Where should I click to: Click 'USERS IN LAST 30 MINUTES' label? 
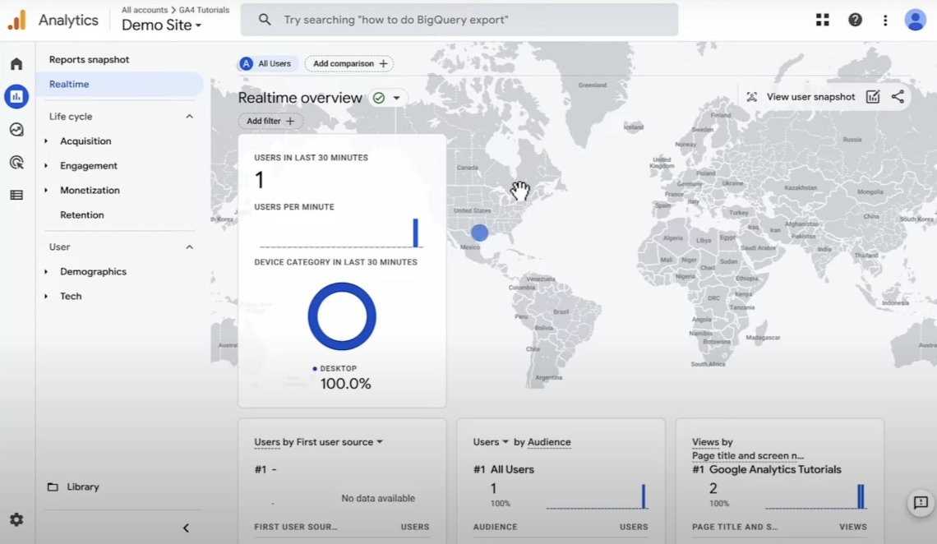tap(311, 158)
